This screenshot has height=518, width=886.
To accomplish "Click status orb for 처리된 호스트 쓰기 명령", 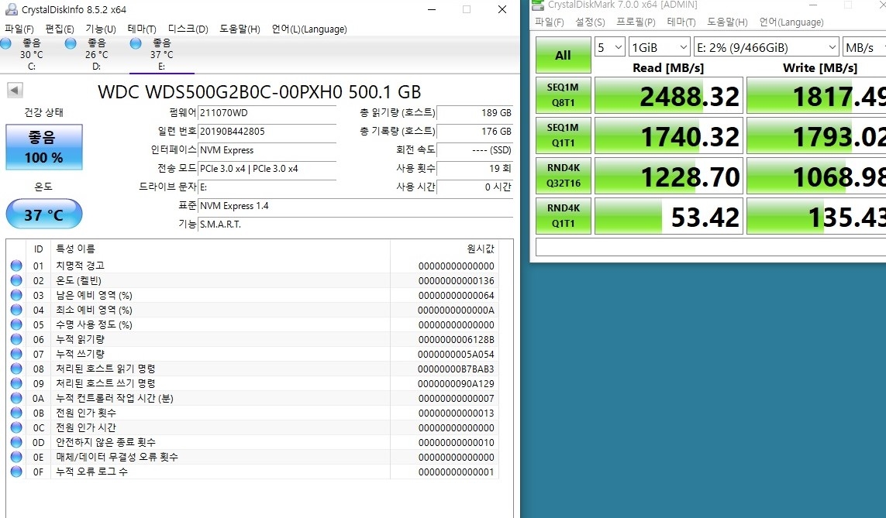I will 16,382.
